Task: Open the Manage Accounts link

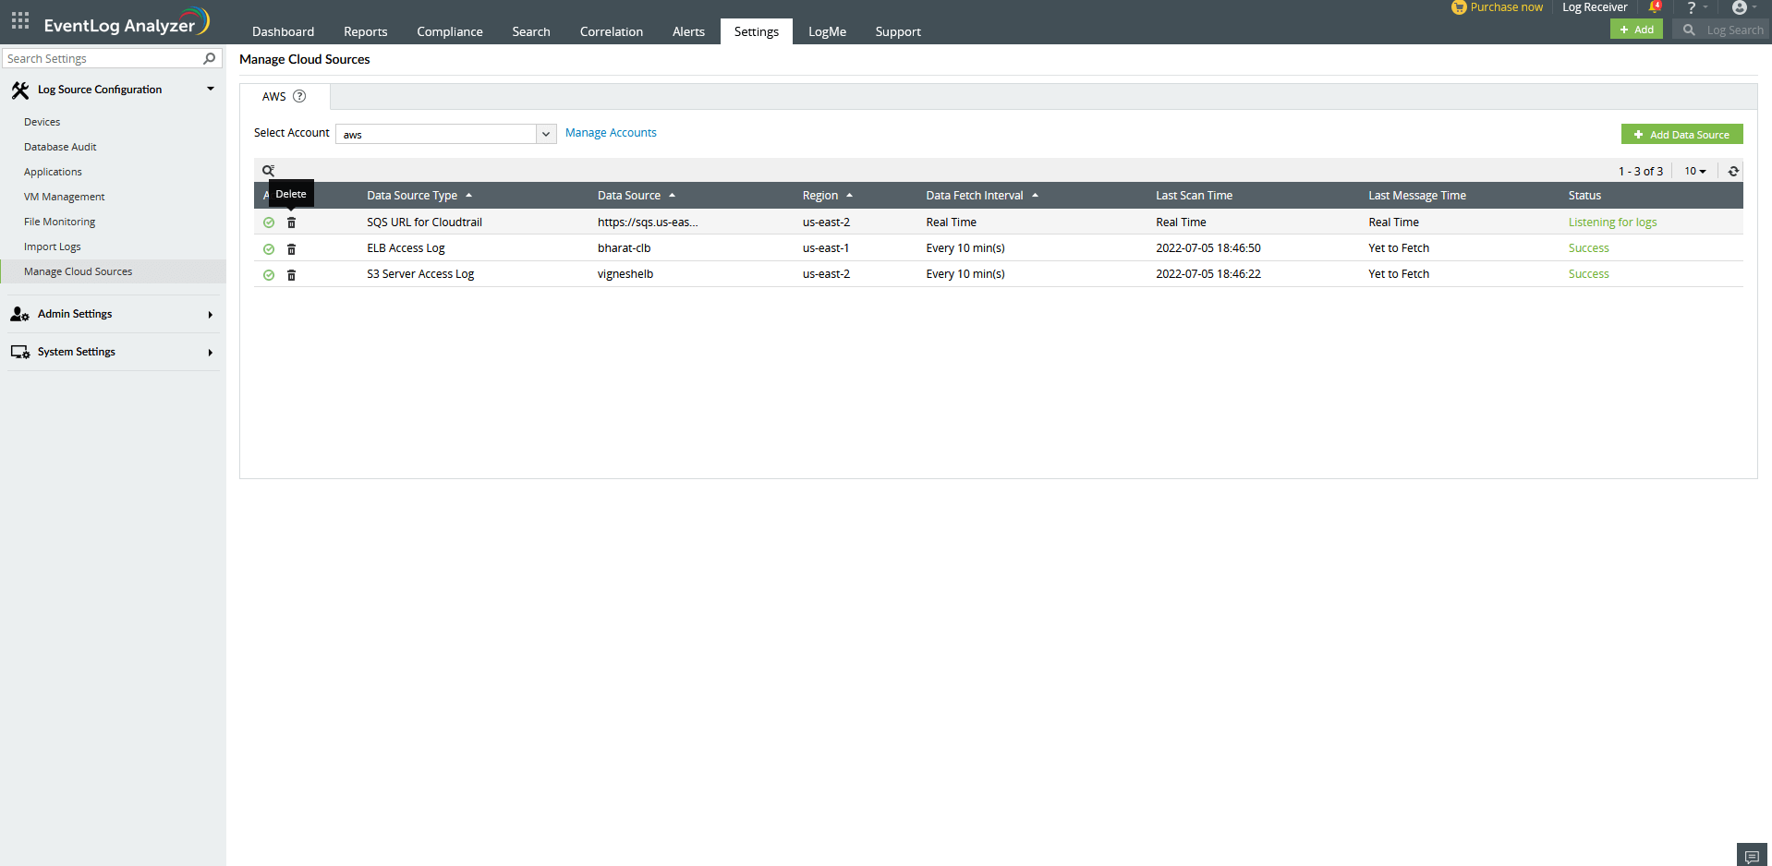Action: [611, 132]
